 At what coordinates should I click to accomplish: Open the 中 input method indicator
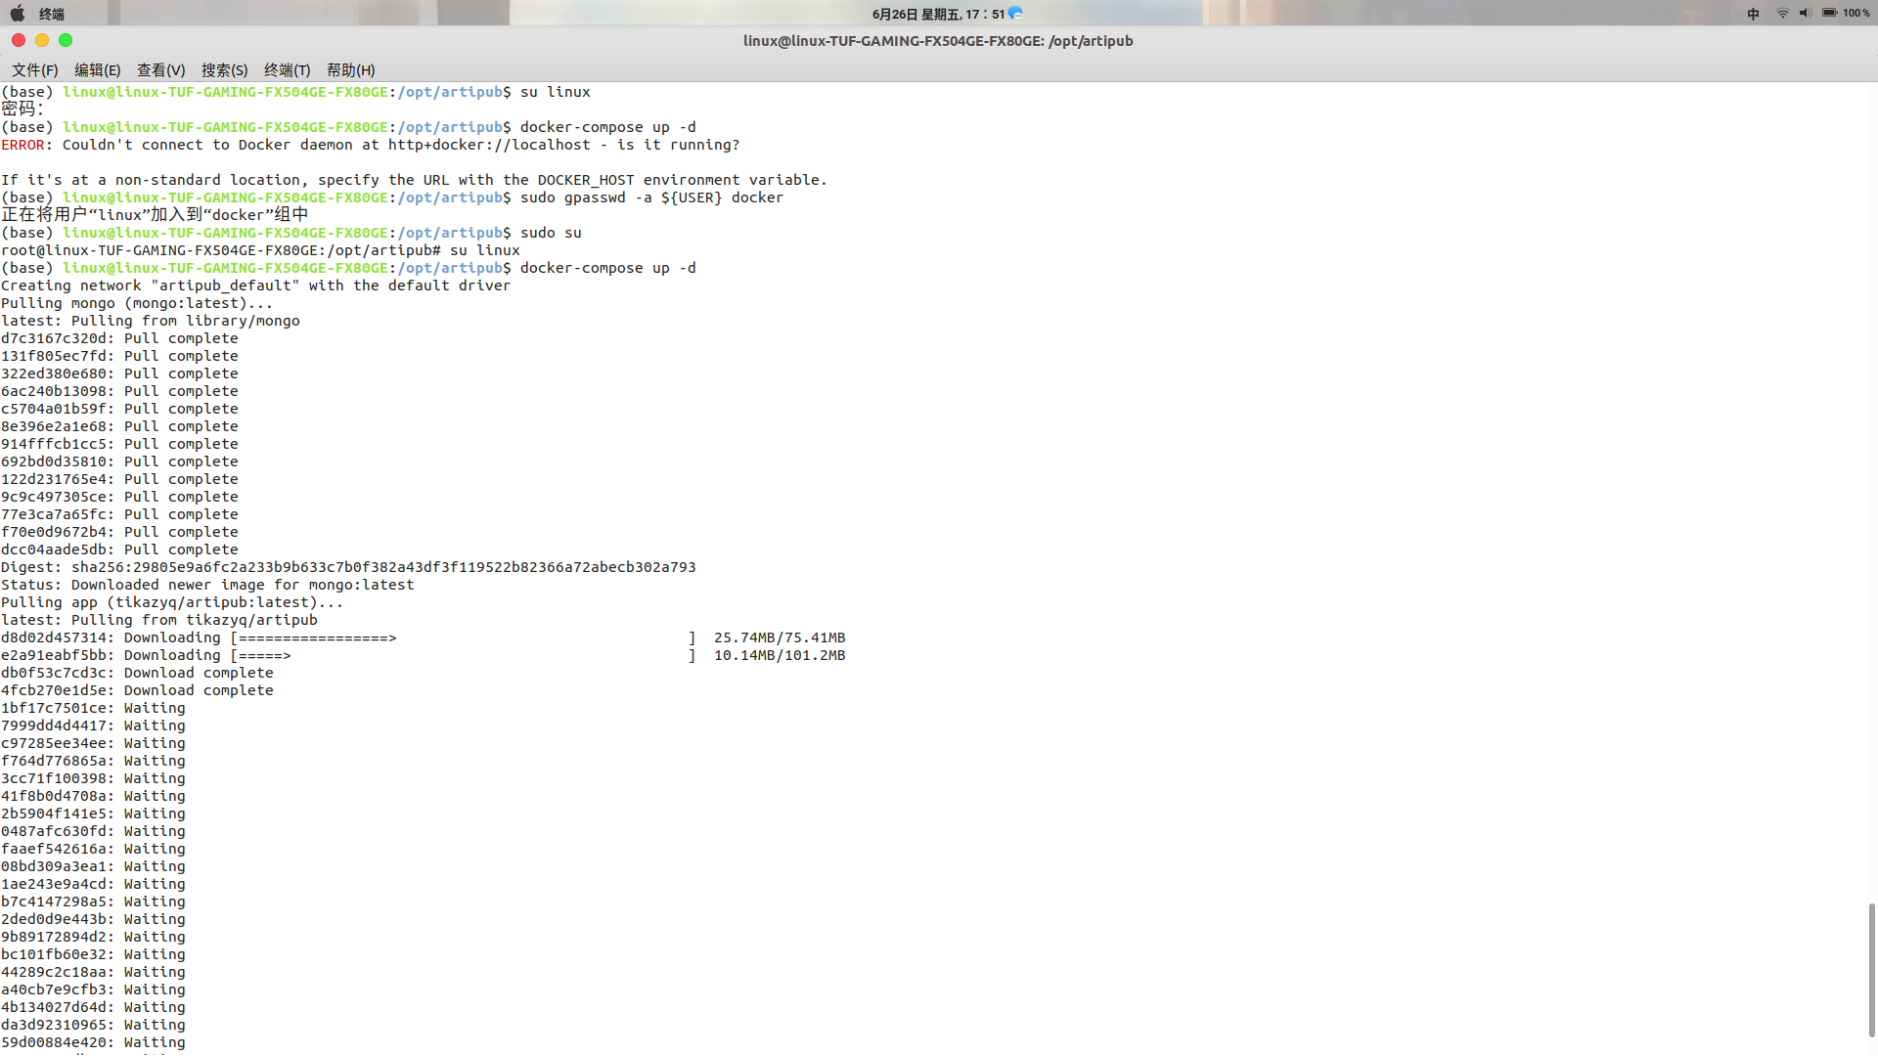tap(1753, 14)
